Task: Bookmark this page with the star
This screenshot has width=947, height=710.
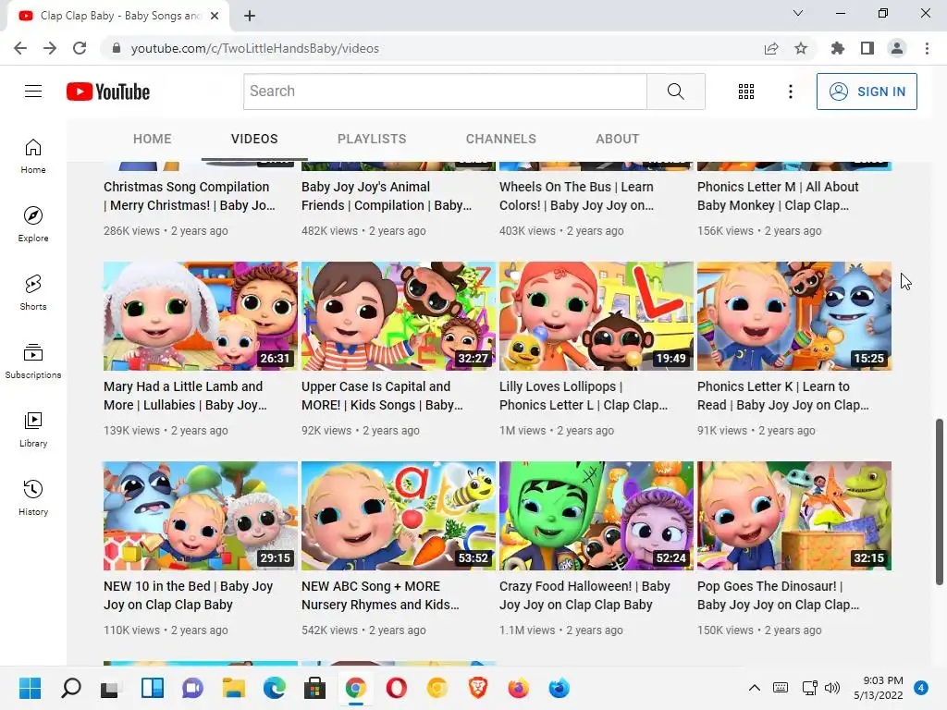Action: pos(801,48)
